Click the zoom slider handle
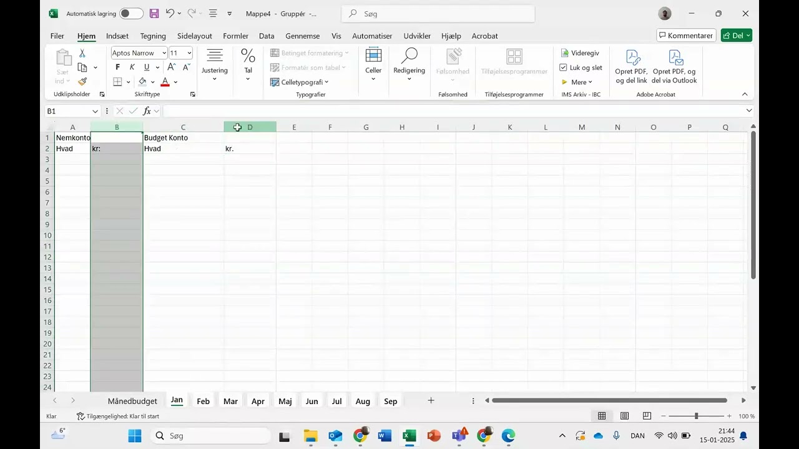Screen dimensions: 799x449 tap(696, 416)
